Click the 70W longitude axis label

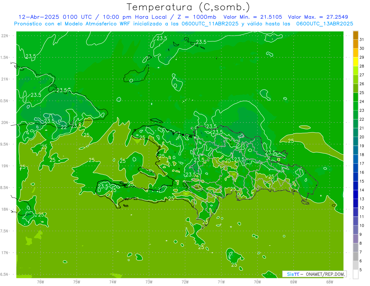tap(257, 282)
